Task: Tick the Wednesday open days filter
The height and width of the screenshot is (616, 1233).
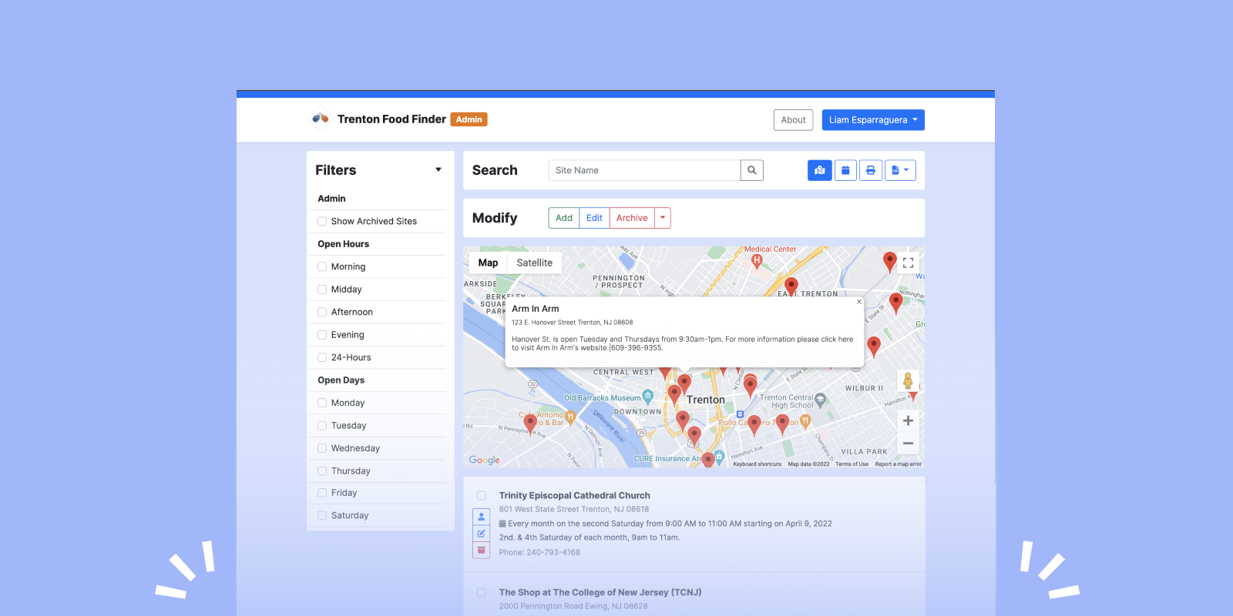Action: coord(322,448)
